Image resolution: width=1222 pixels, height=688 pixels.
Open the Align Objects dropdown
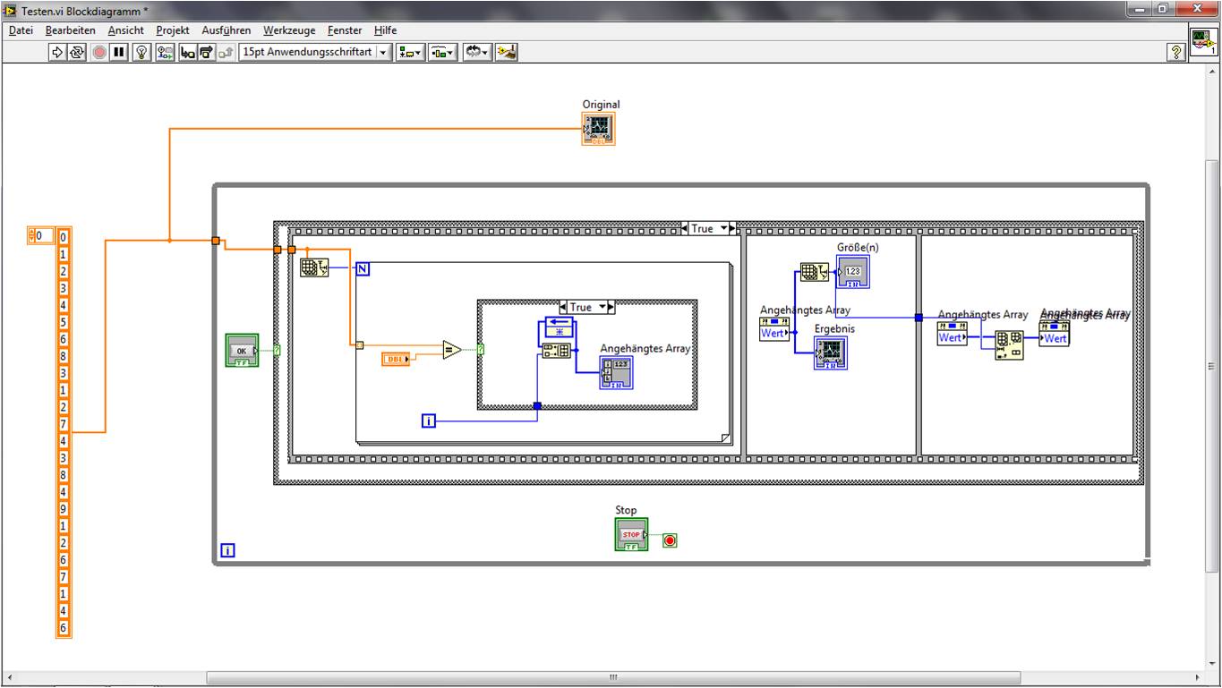[x=411, y=53]
